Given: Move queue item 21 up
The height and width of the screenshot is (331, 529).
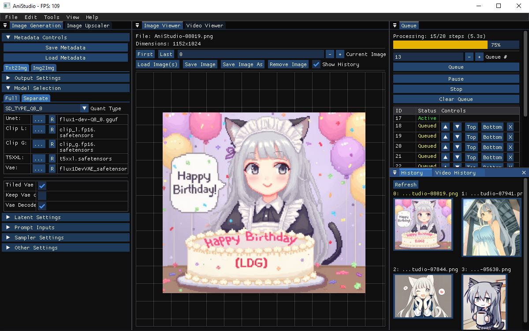Looking at the screenshot, I should (445, 157).
